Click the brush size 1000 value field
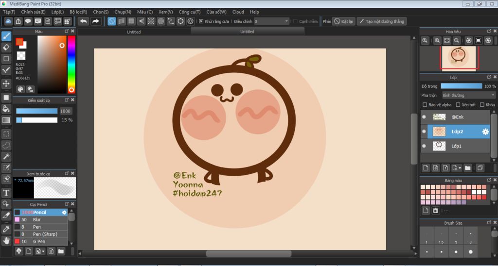The width and height of the screenshot is (498, 266). coord(66,111)
